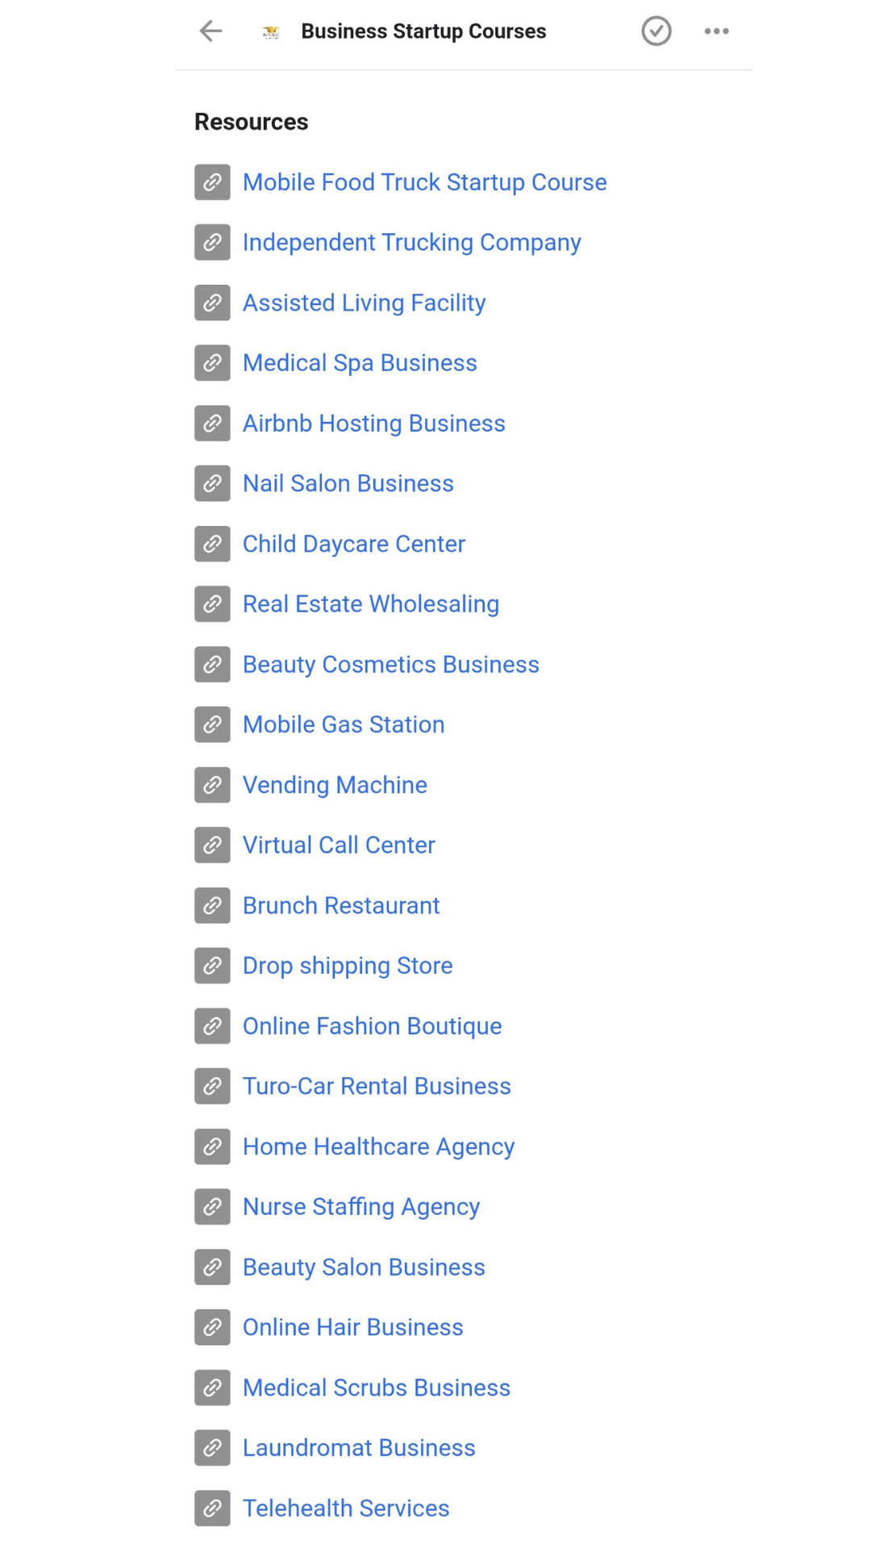The image size is (871, 1549).
Task: Open the Online Hair Business resource
Action: [352, 1328]
